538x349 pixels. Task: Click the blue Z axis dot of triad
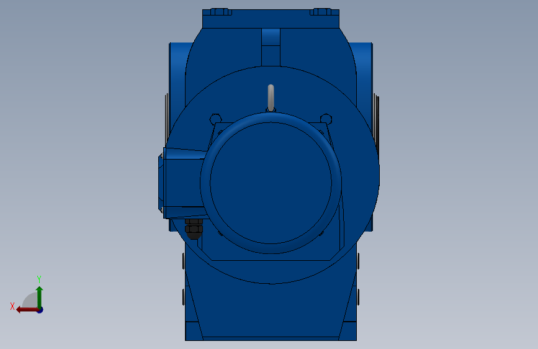[x=40, y=310]
